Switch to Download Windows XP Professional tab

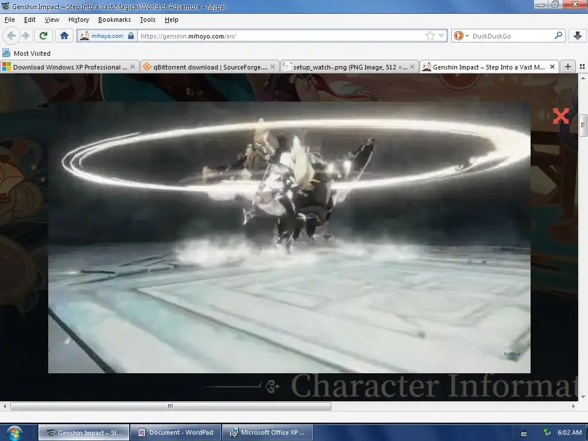tap(69, 67)
